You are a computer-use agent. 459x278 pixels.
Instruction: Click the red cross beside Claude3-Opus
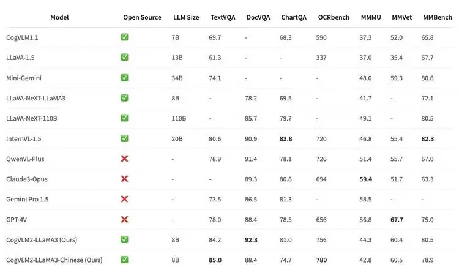tap(124, 179)
